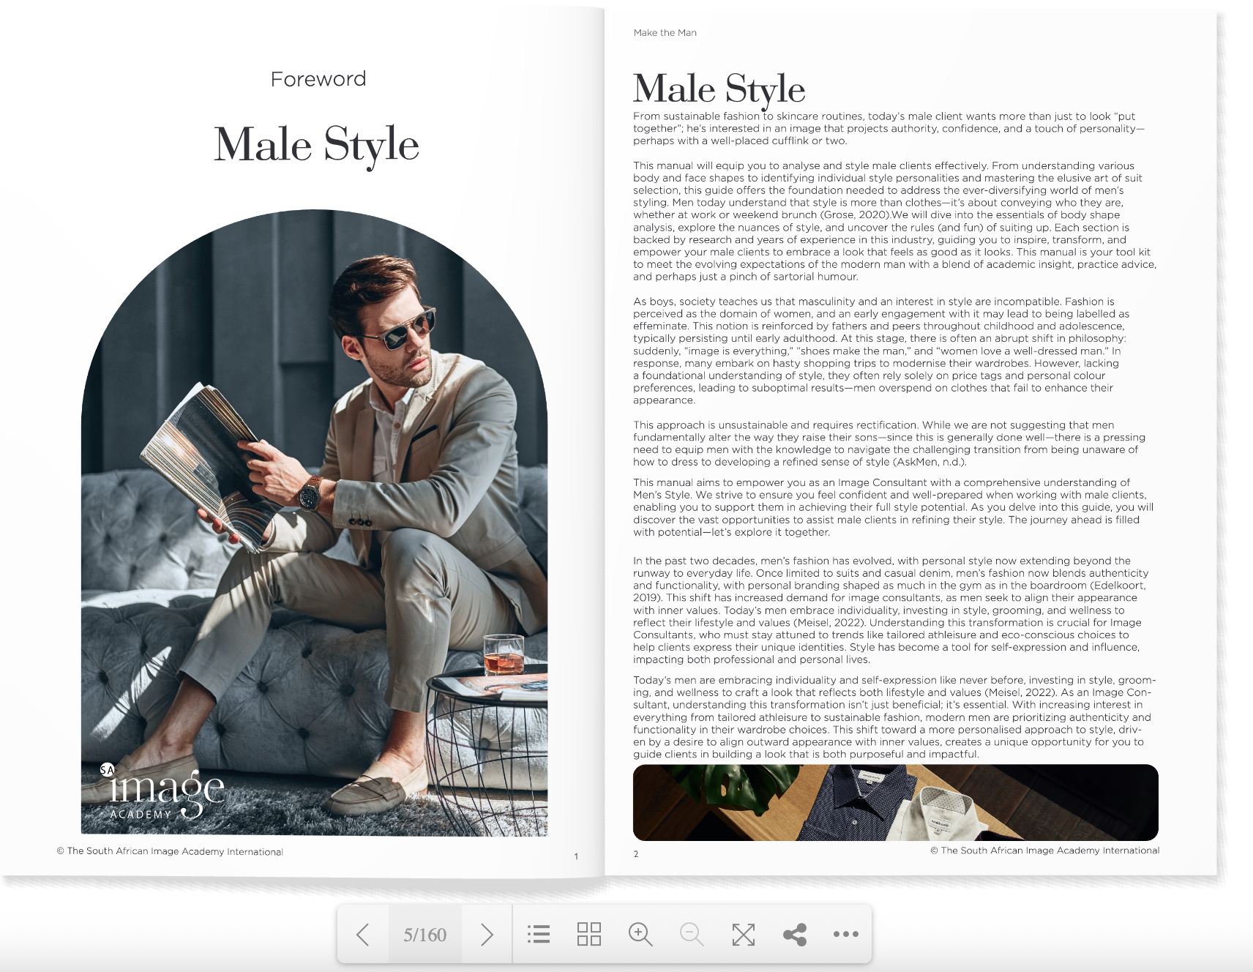Flip to the next page arrow

tap(487, 935)
